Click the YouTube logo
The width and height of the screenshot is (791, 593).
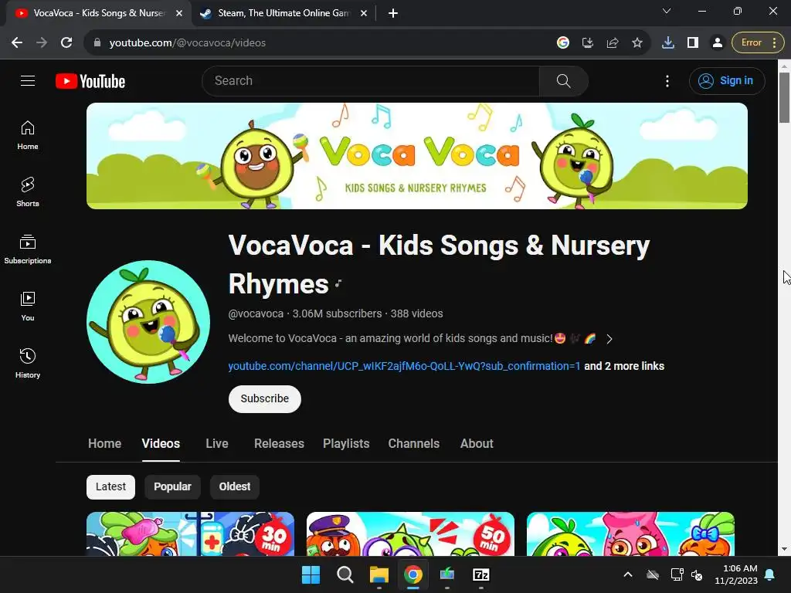(x=90, y=81)
